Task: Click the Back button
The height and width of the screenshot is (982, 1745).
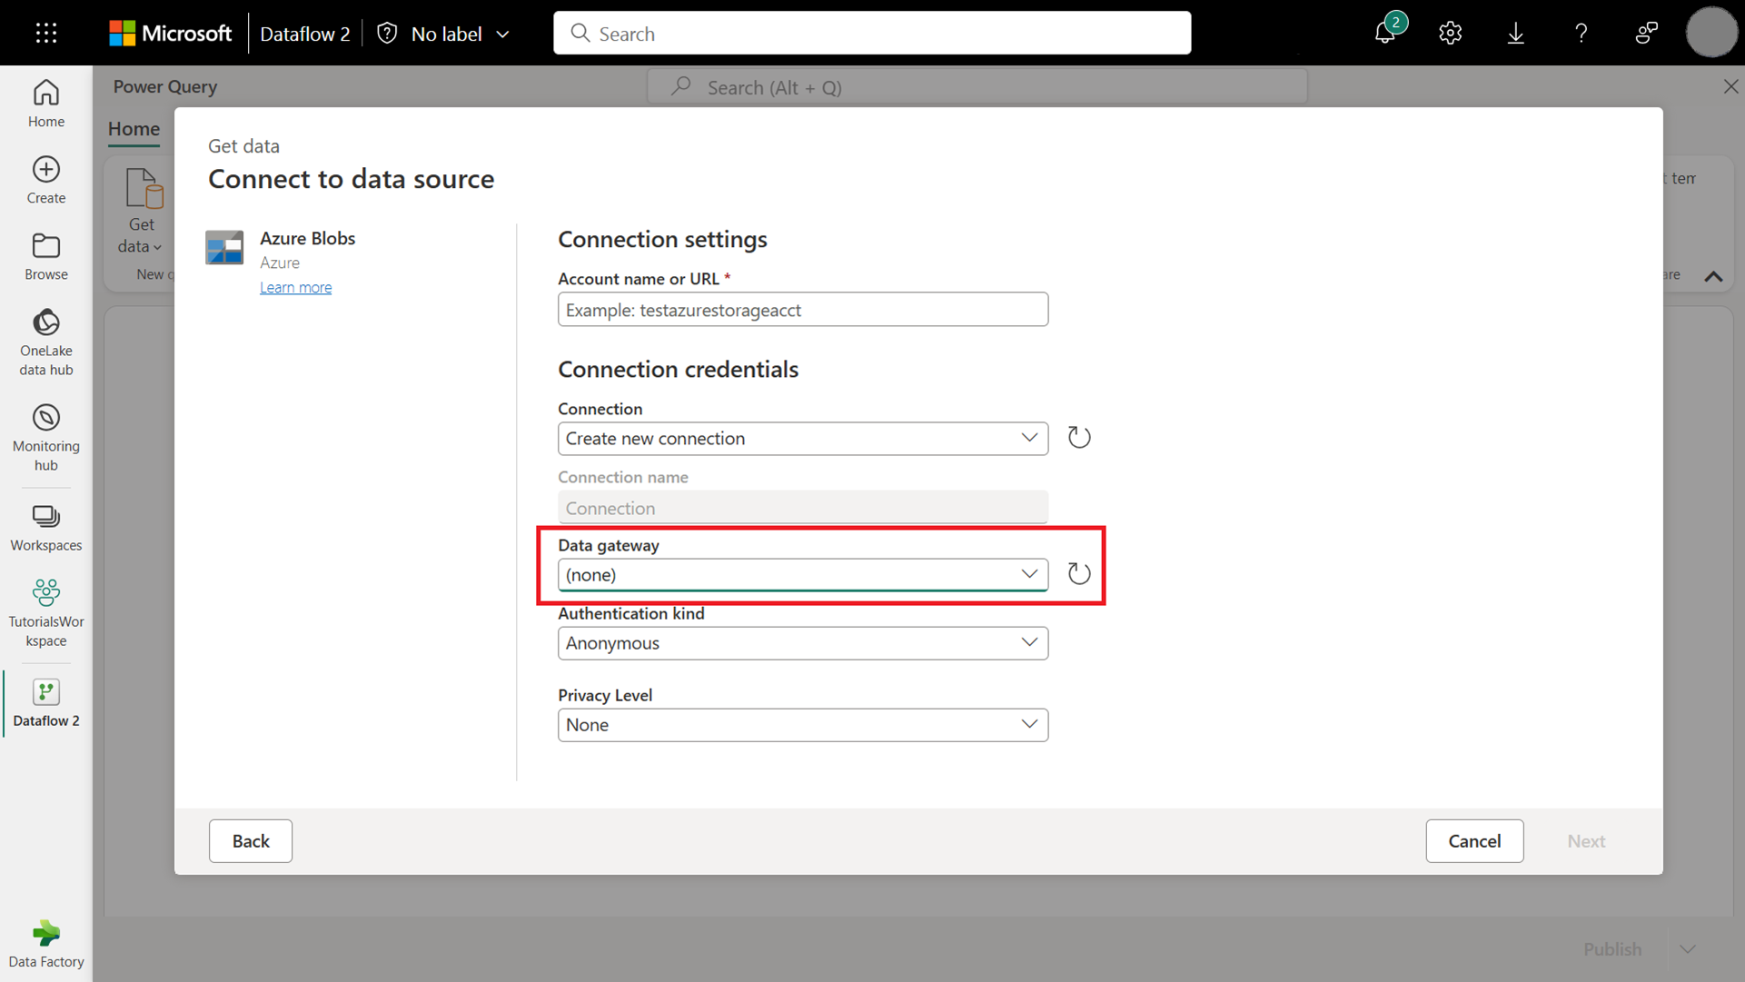Action: (x=251, y=841)
